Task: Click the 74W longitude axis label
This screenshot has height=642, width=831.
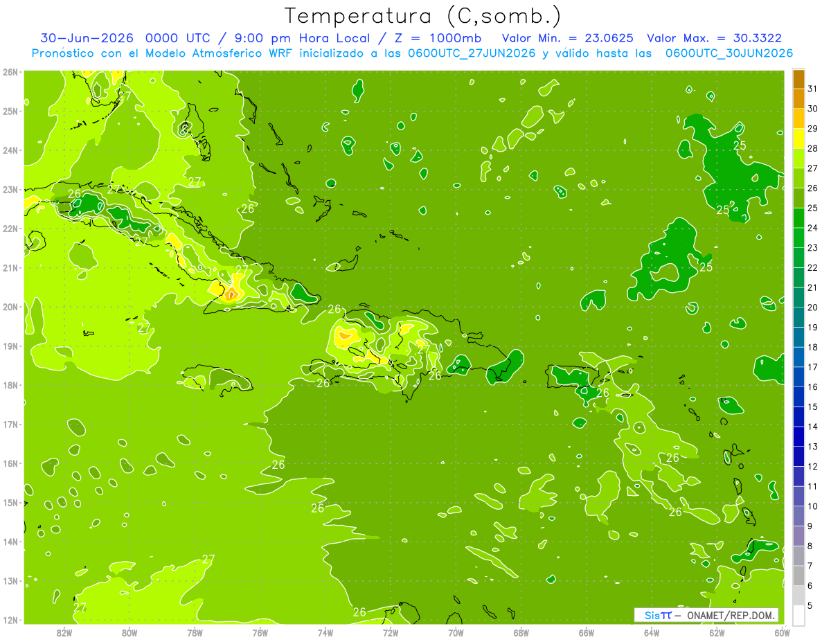Action: pyautogui.click(x=325, y=632)
